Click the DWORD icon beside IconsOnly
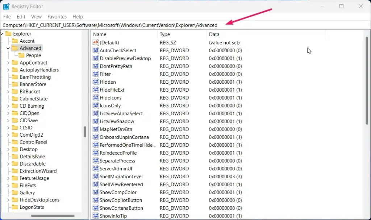This screenshot has width=371, height=220. (x=96, y=105)
